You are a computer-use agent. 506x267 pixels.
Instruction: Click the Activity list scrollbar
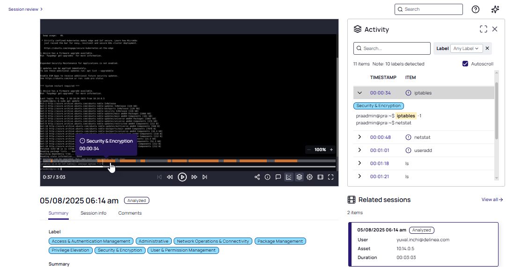click(x=496, y=111)
